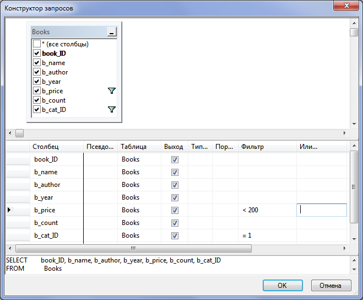Uncheck b_year in the Books table box
Screen dimensions: 363x300
tap(37, 82)
